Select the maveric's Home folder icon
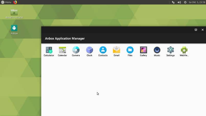The height and width of the screenshot is (116, 206). (14, 14)
